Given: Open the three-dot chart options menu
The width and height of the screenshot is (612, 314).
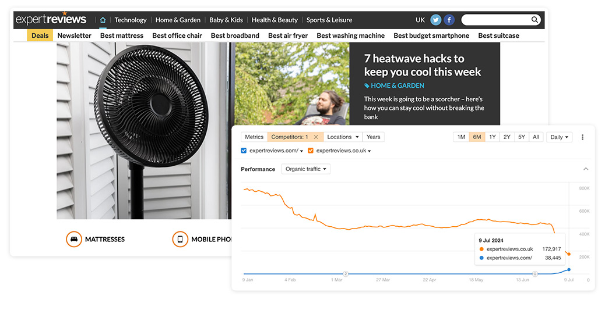Looking at the screenshot, I should pos(582,137).
